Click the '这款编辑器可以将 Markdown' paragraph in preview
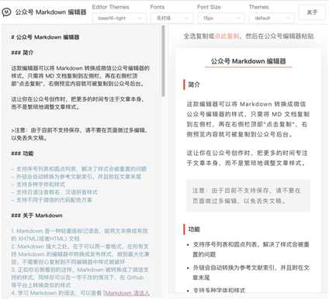 (248, 119)
